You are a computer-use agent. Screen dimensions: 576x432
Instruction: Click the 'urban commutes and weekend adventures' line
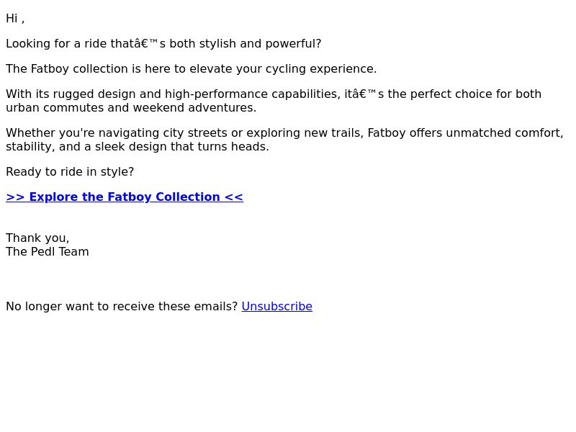[x=131, y=108]
